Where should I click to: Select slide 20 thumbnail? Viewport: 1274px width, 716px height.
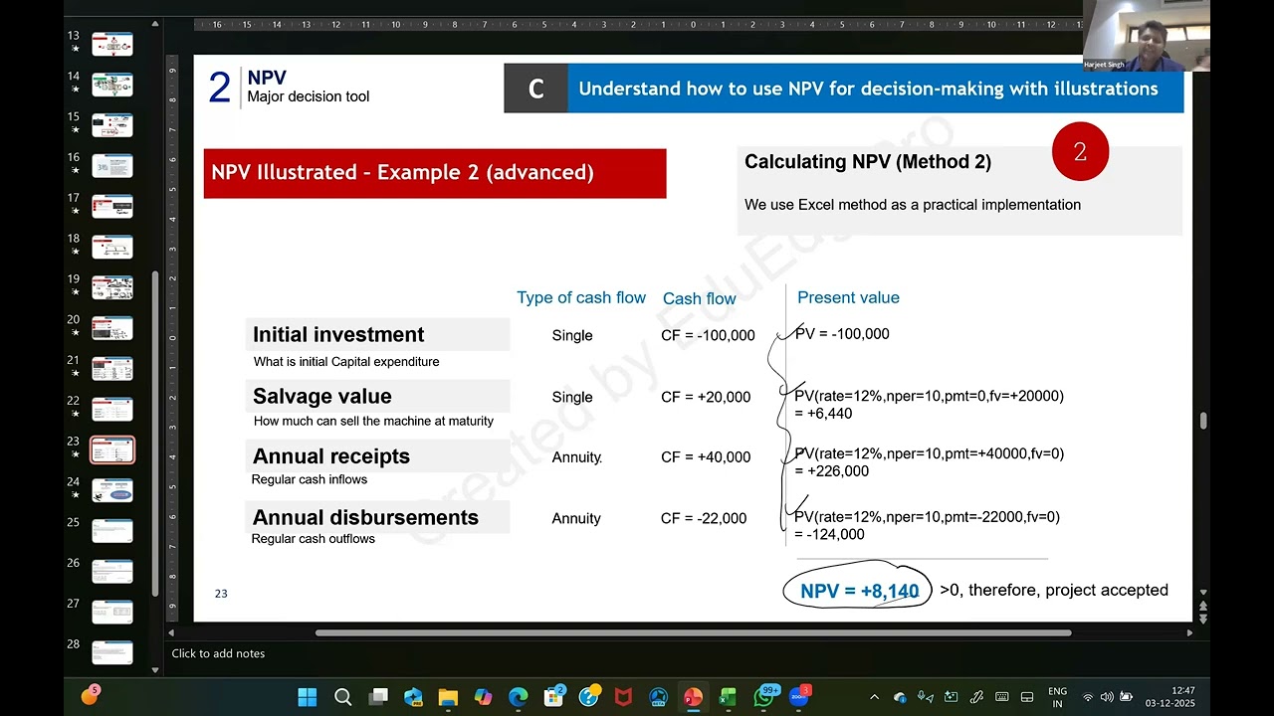pos(112,328)
